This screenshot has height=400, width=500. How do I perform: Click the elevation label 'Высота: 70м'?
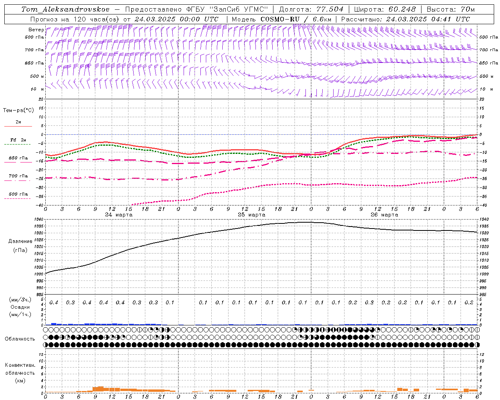pos(451,9)
